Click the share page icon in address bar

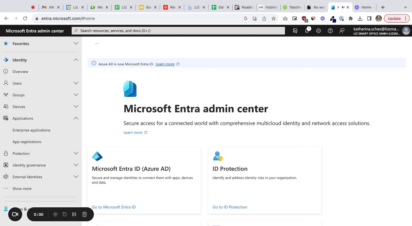264,19
